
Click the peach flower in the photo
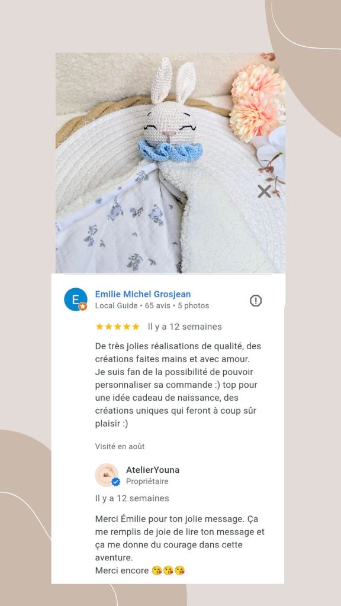coord(257,102)
